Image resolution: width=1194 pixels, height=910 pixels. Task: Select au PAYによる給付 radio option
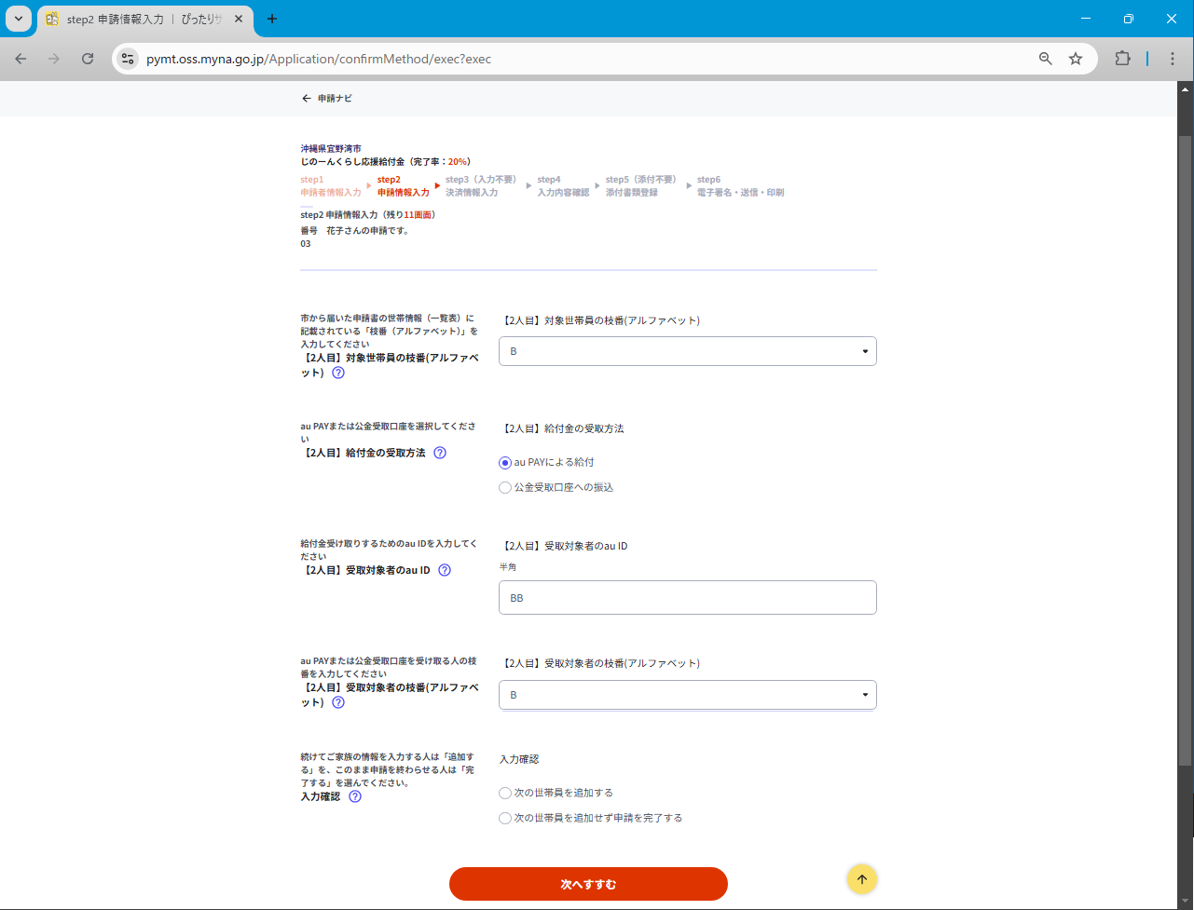coord(505,462)
